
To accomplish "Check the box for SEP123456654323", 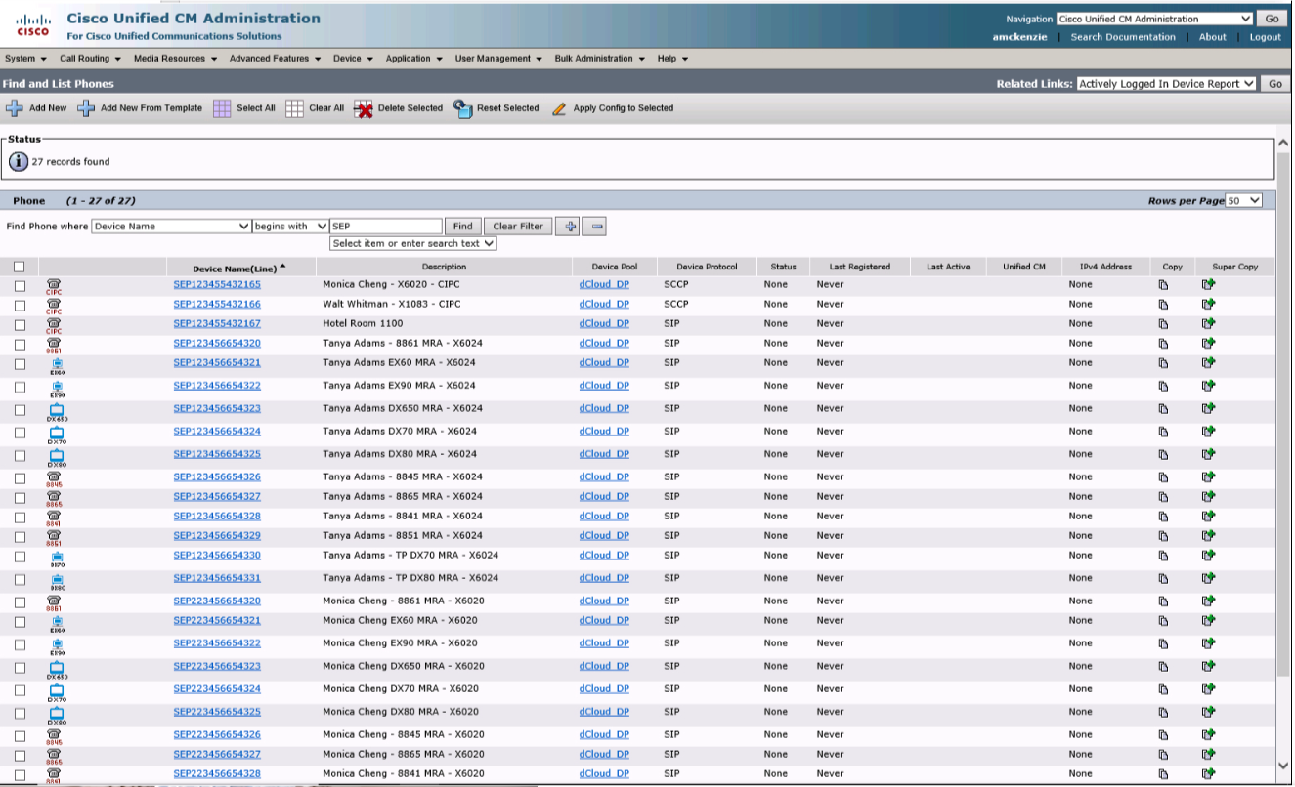I will [x=20, y=410].
